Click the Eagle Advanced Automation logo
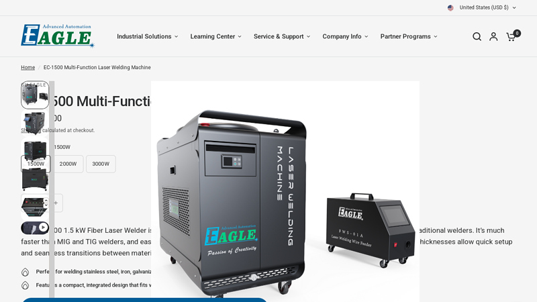The width and height of the screenshot is (537, 302). [57, 36]
